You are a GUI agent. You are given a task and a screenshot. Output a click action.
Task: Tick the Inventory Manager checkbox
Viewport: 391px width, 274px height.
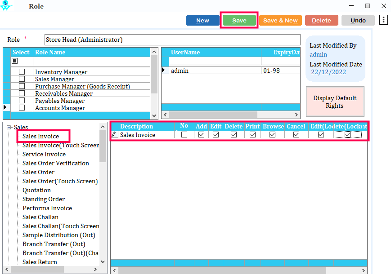click(22, 72)
